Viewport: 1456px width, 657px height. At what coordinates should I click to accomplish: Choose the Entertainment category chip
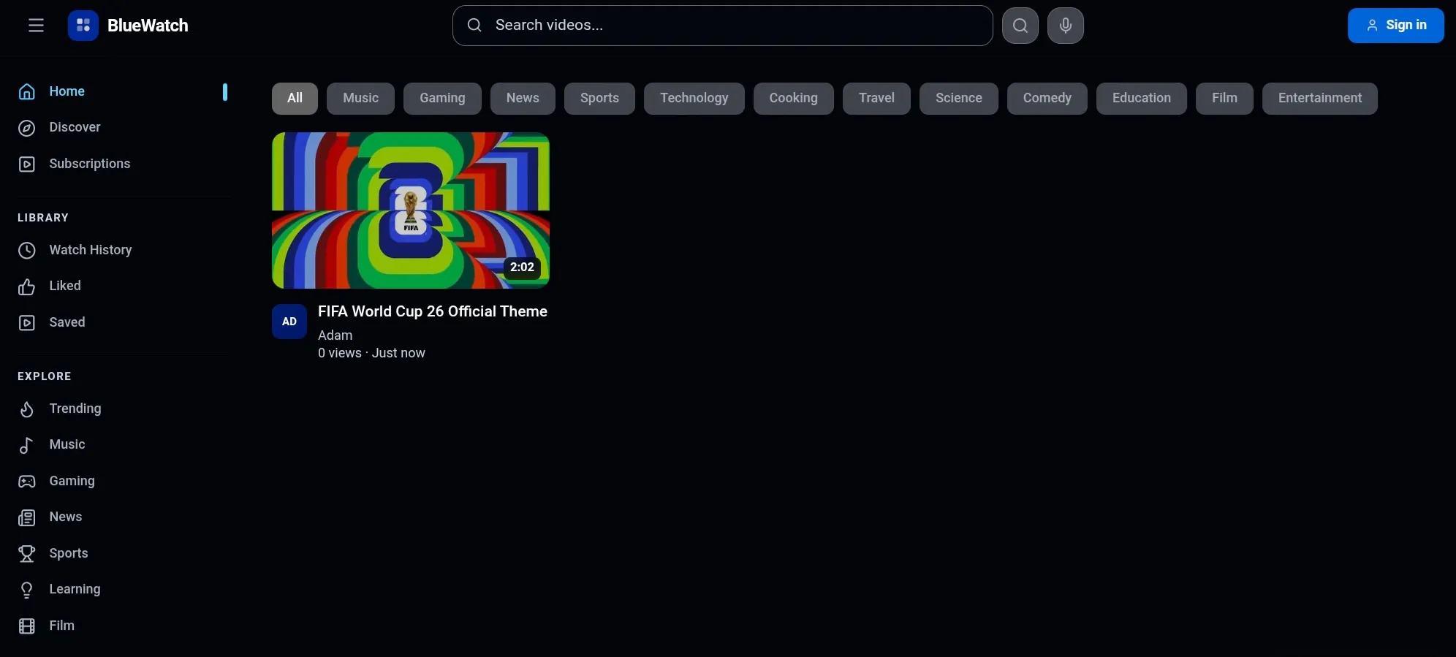pos(1320,99)
